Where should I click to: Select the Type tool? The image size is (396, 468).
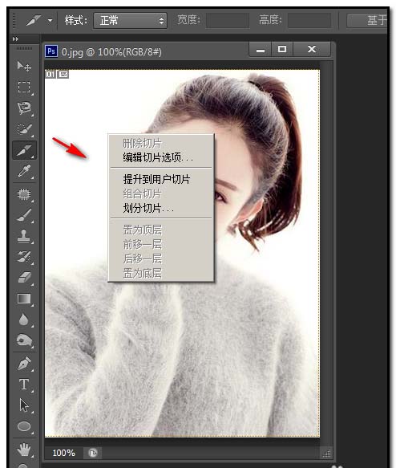(24, 385)
